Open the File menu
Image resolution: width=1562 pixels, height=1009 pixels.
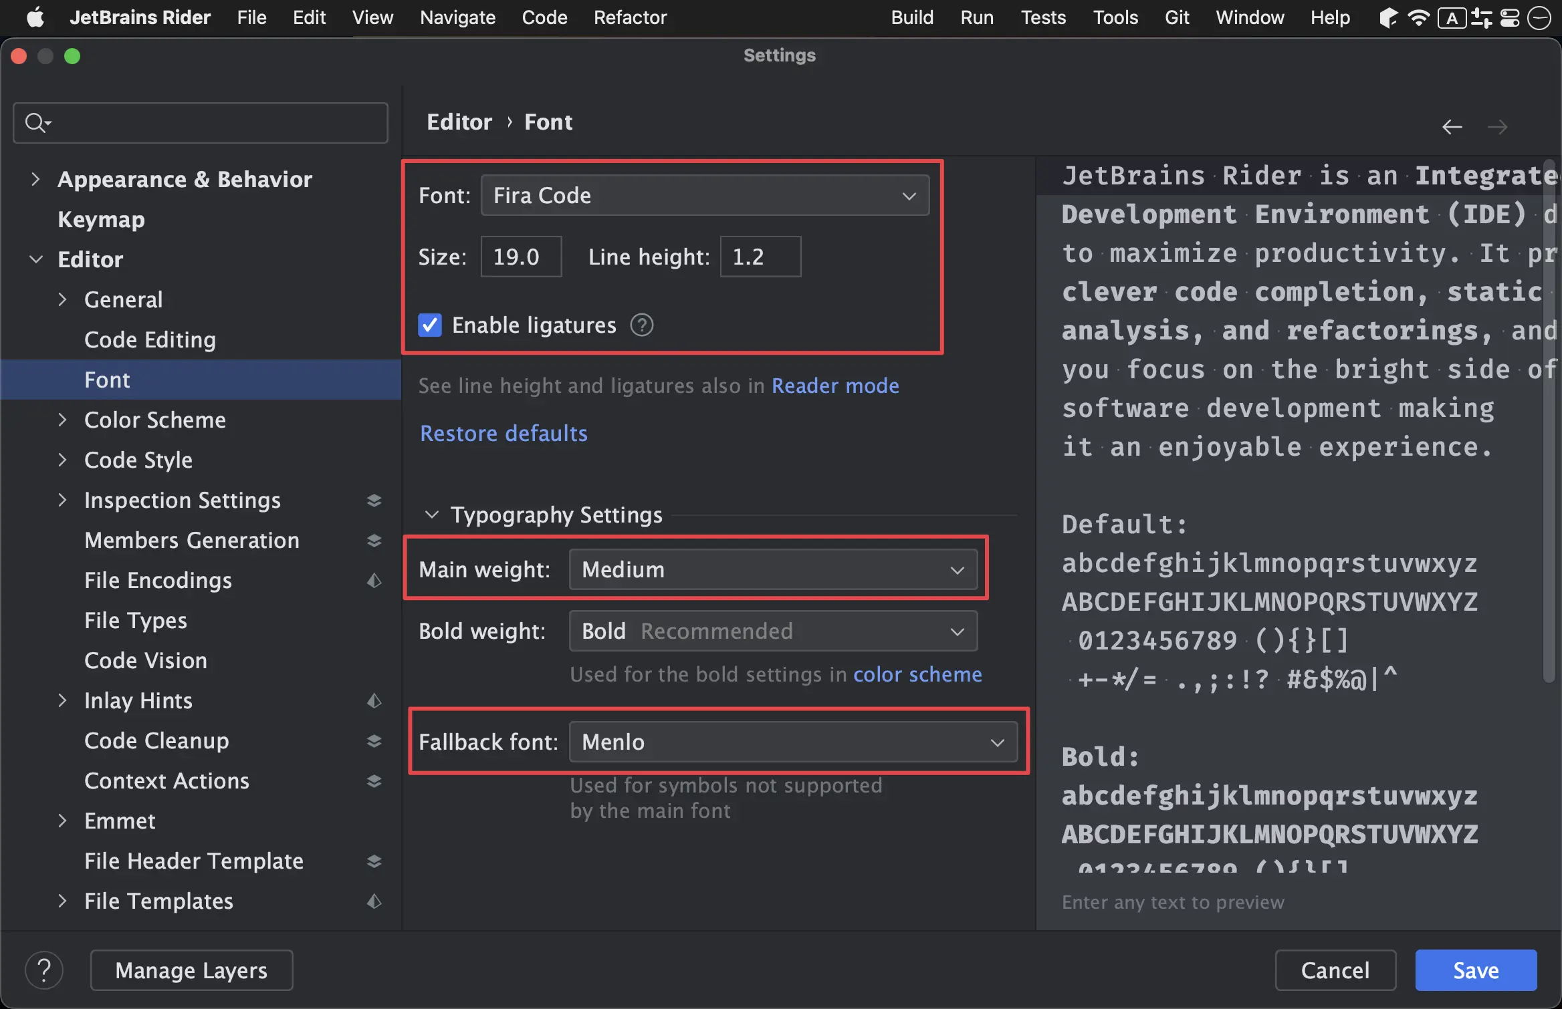coord(251,17)
